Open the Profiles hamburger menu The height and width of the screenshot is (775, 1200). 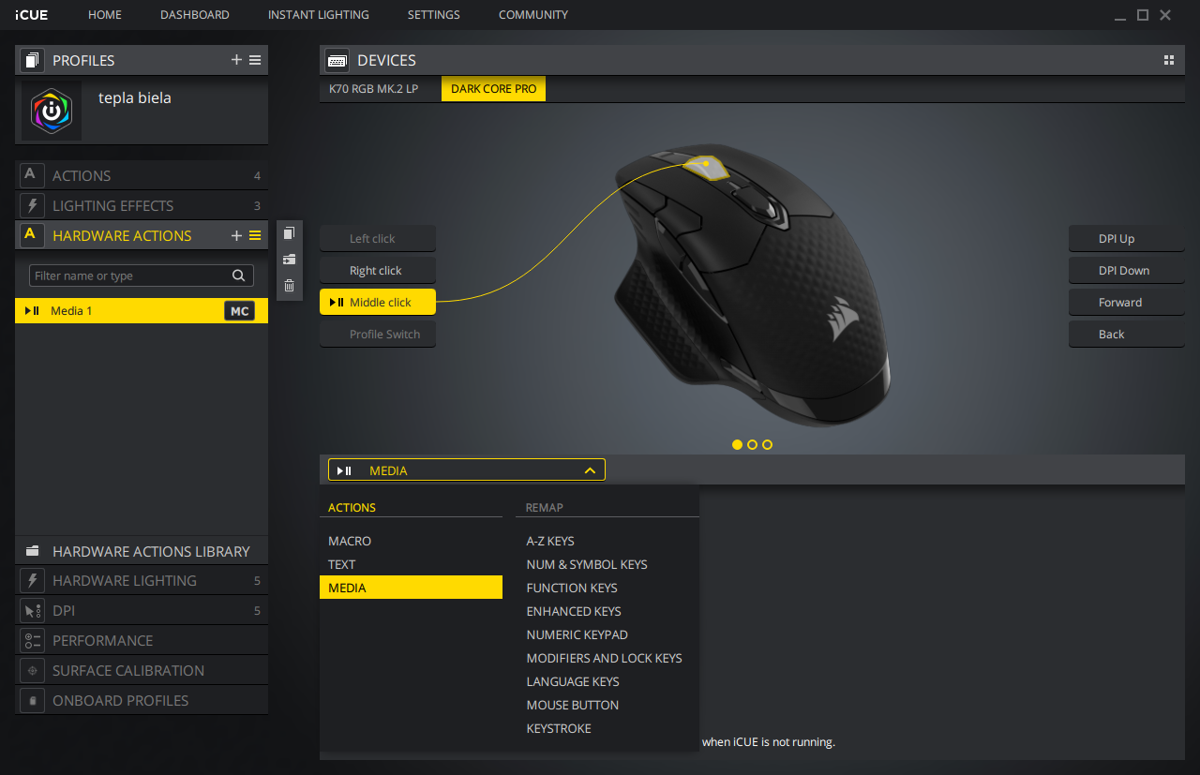255,60
